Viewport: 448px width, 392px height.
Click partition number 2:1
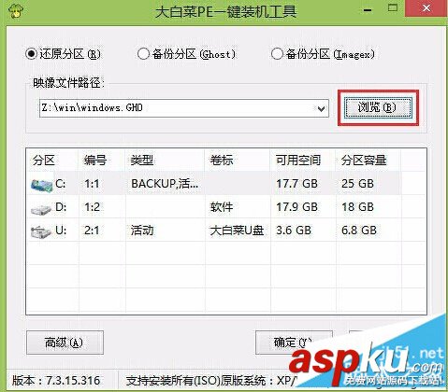pyautogui.click(x=92, y=231)
